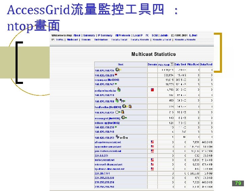Click the users icon beside 140.120.150.254
This screenshot has width=249, height=191.
coord(117,100)
